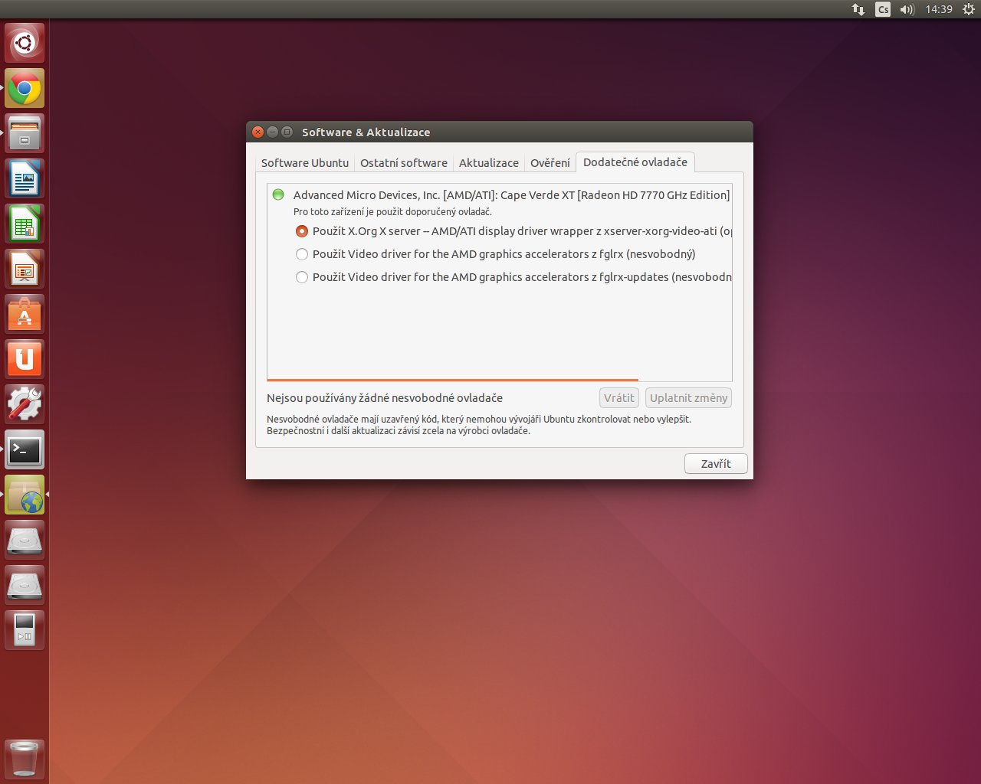This screenshot has width=981, height=784.
Task: Click the Zavřít button
Action: (x=716, y=464)
